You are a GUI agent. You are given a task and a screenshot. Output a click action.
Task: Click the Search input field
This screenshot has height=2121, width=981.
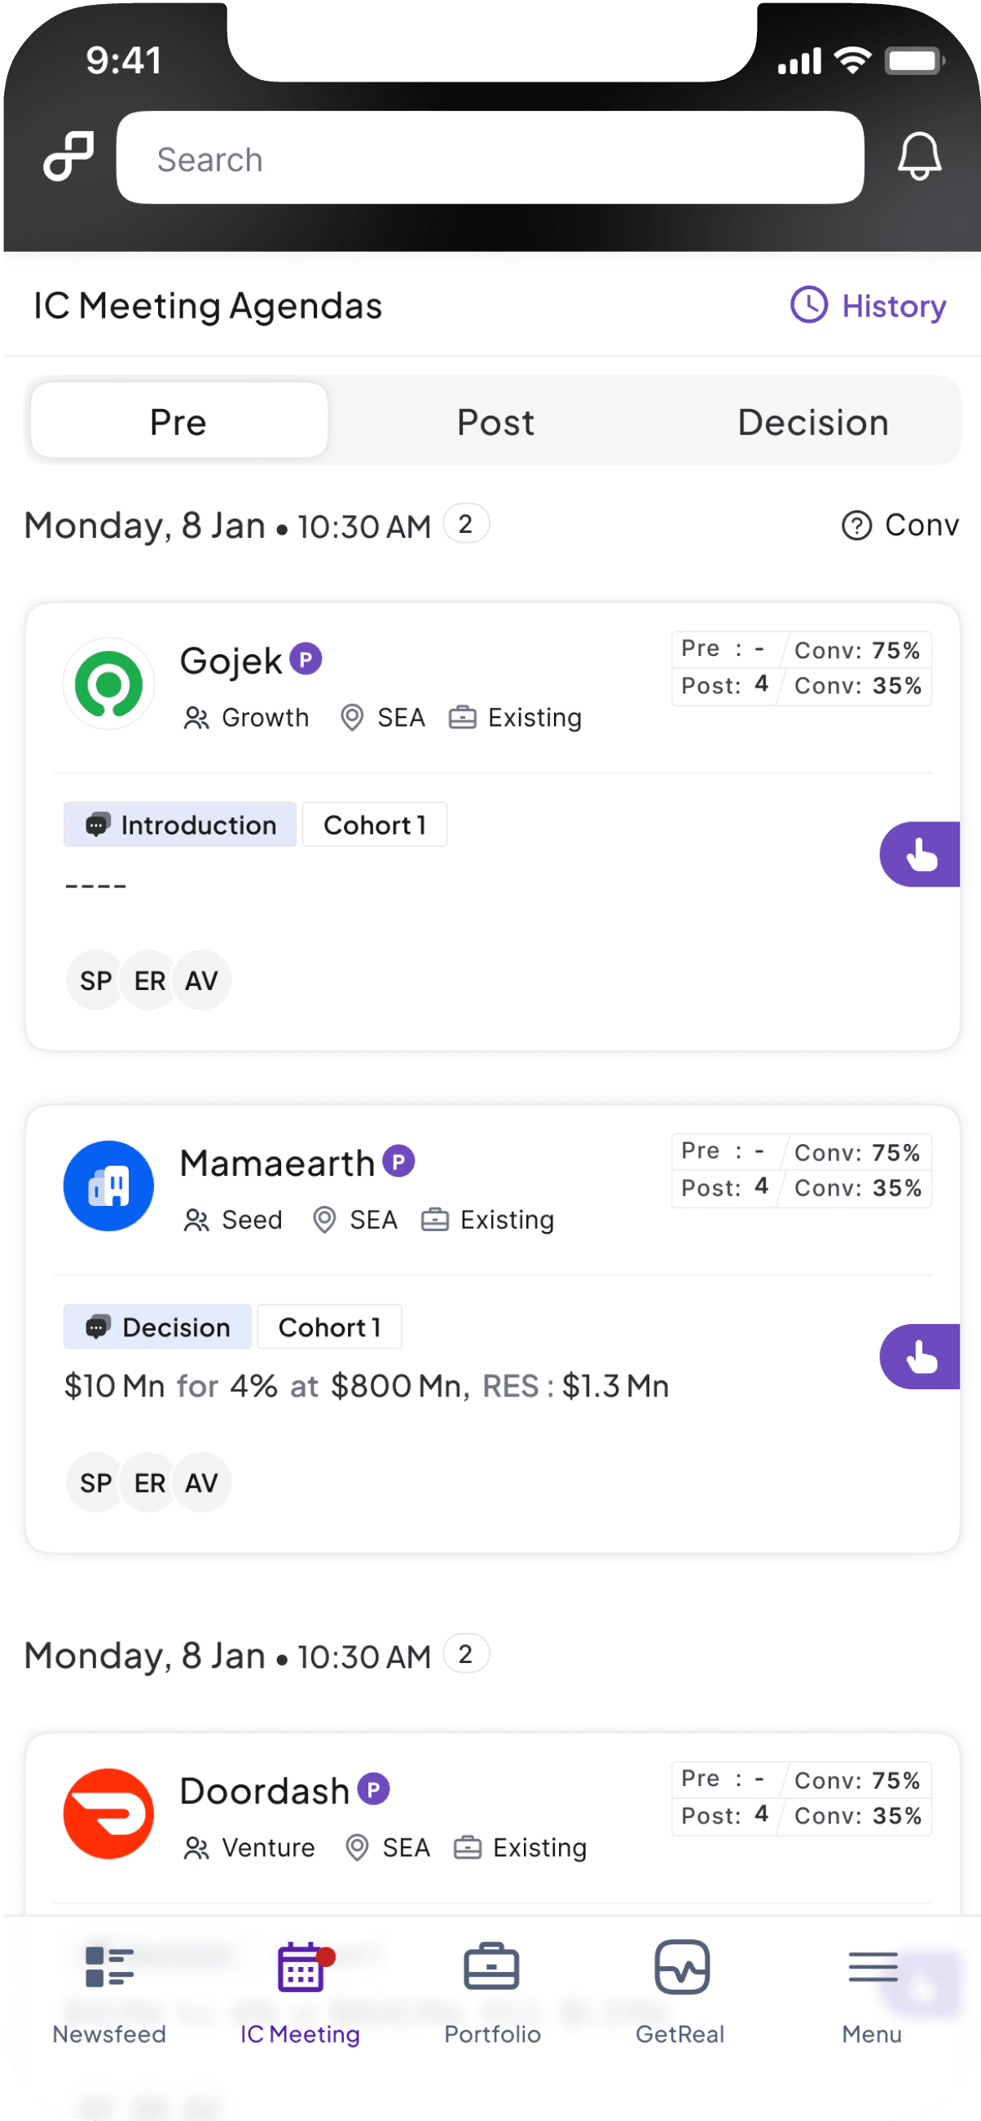[x=490, y=158]
